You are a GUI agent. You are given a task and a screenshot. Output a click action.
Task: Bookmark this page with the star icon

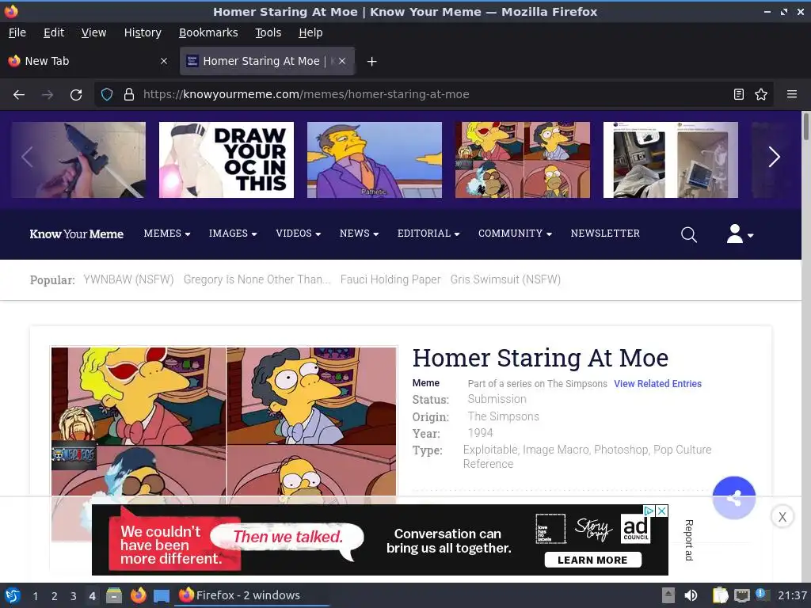click(761, 94)
